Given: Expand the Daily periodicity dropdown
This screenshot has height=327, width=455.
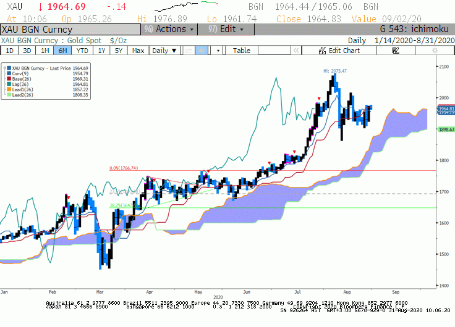Looking at the screenshot, I should tap(164, 51).
